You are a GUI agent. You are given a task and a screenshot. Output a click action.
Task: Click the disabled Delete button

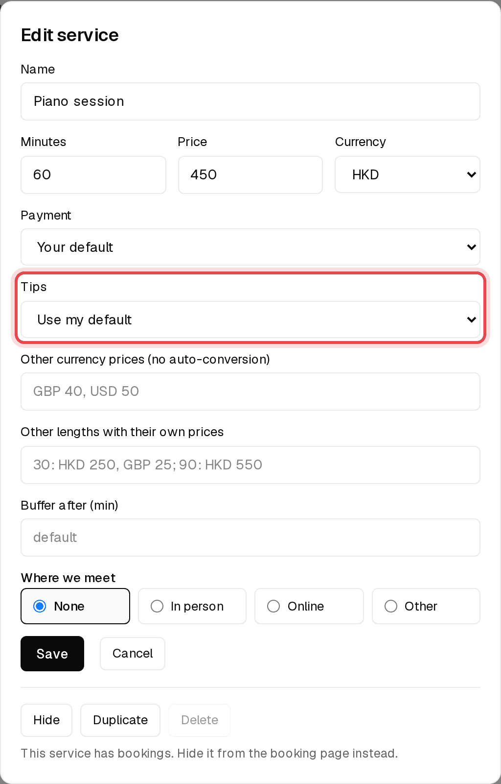(200, 720)
